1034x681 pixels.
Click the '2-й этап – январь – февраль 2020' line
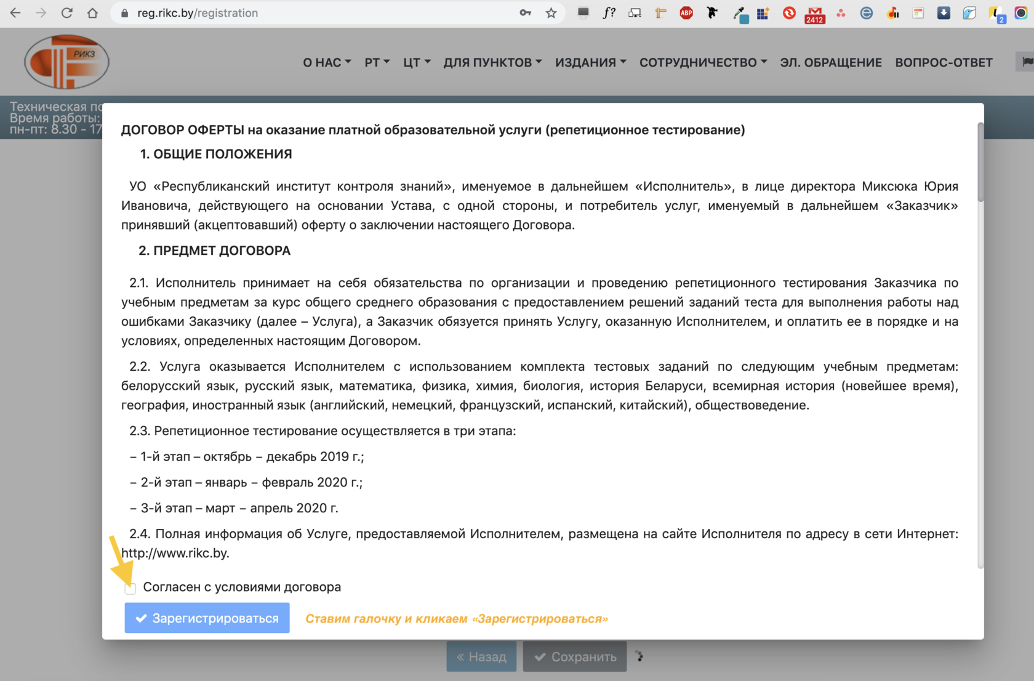(x=246, y=483)
